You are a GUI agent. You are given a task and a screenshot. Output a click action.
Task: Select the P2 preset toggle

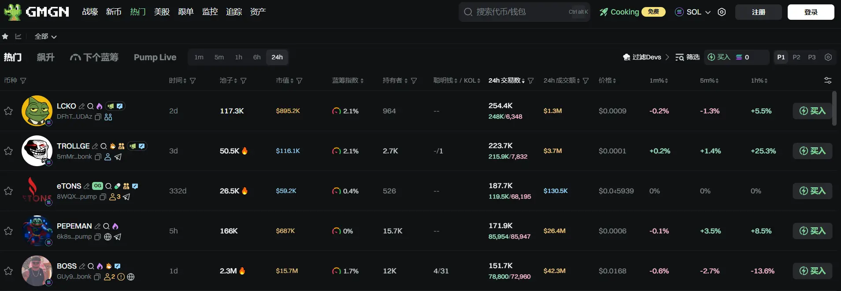click(797, 57)
